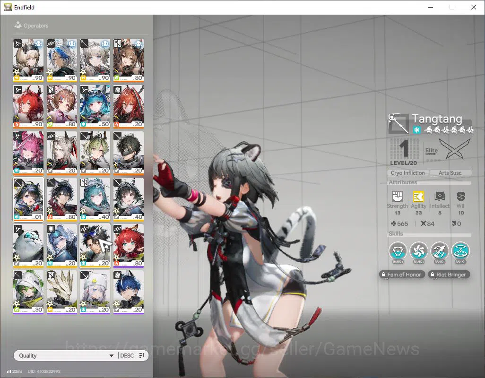Click the HP cross icon beside 565
The height and width of the screenshot is (378, 485).
point(393,223)
